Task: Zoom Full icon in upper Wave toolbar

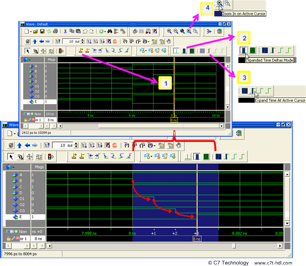Action: click(x=182, y=31)
